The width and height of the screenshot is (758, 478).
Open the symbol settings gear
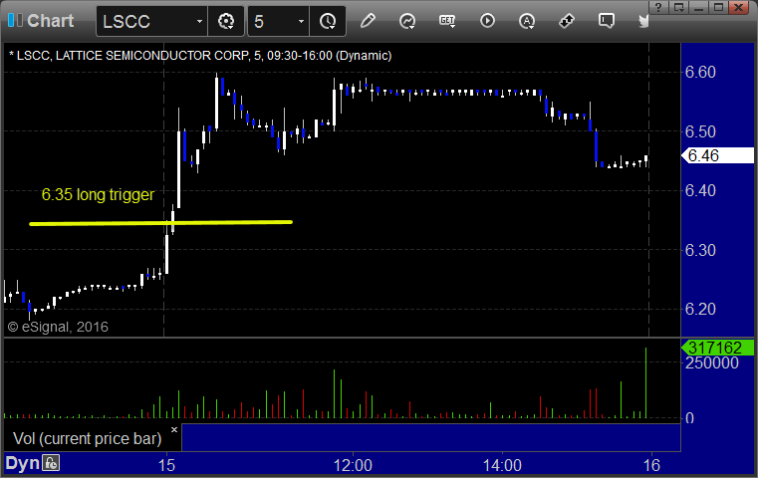[226, 21]
